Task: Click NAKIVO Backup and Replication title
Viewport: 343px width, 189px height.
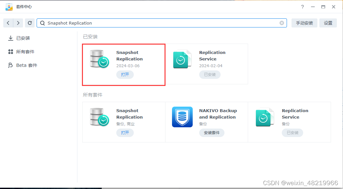Action: coord(218,114)
